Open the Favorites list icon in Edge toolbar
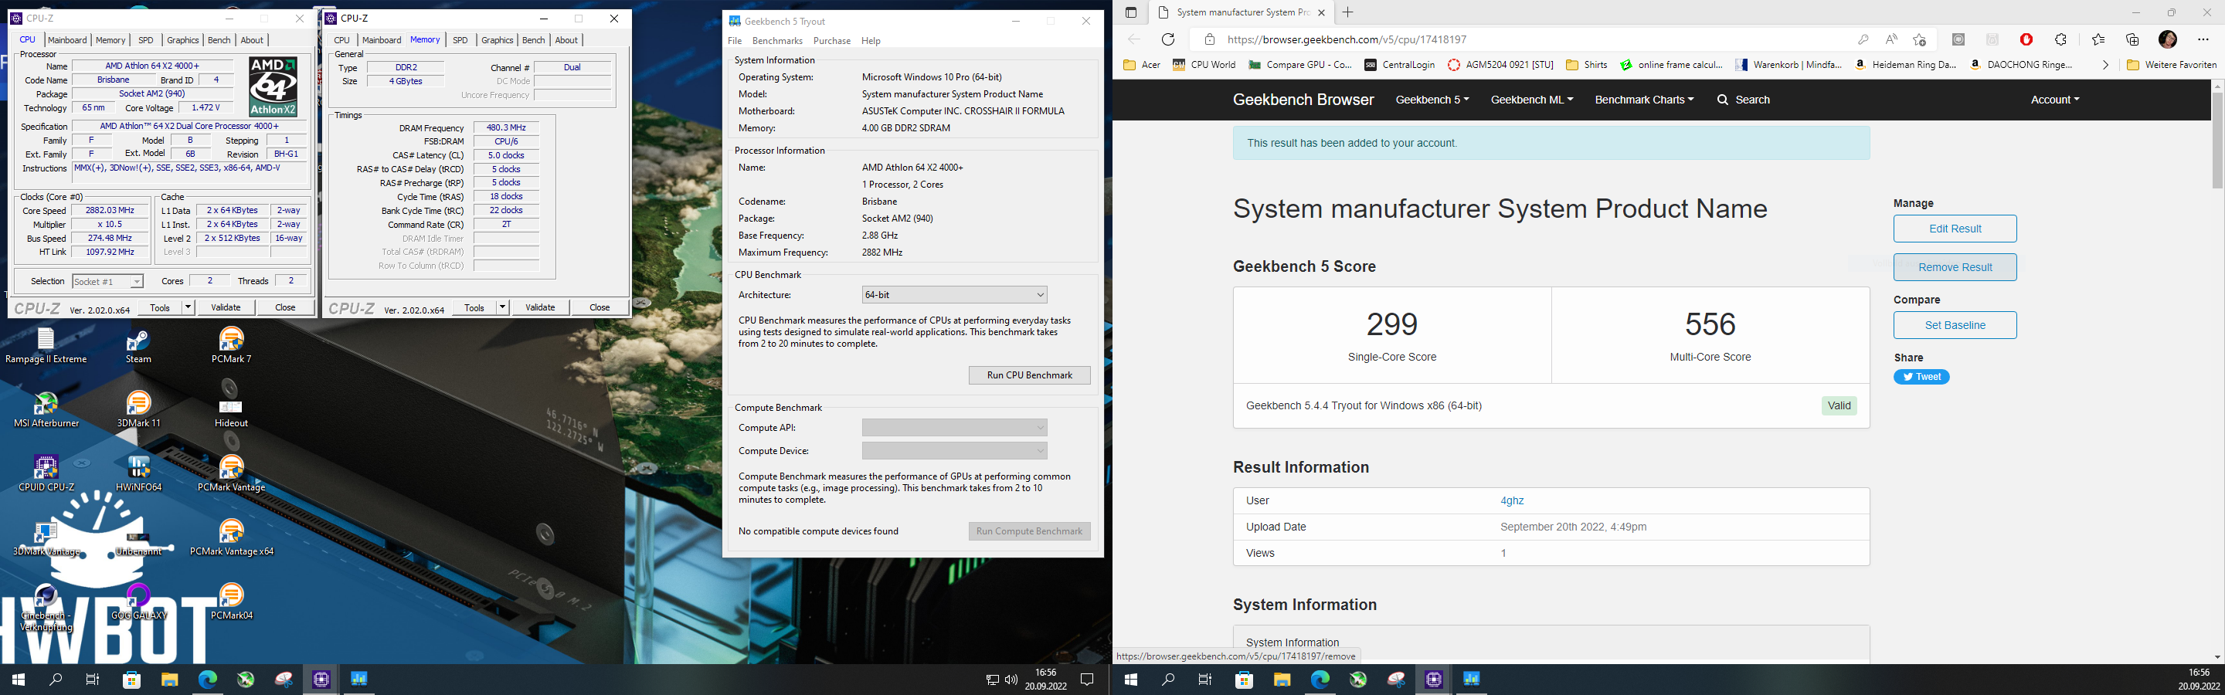2225x695 pixels. click(2098, 39)
